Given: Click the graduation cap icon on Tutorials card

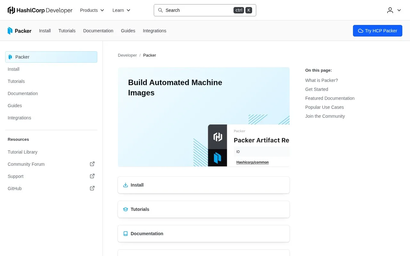Looking at the screenshot, I should 126,209.
